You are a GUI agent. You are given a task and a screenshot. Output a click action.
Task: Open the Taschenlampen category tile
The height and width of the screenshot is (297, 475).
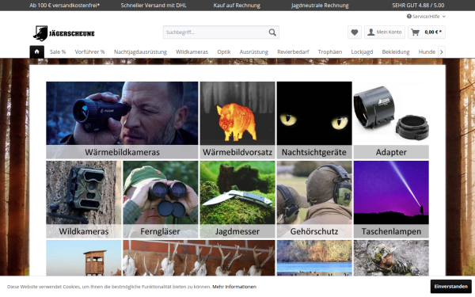point(391,200)
